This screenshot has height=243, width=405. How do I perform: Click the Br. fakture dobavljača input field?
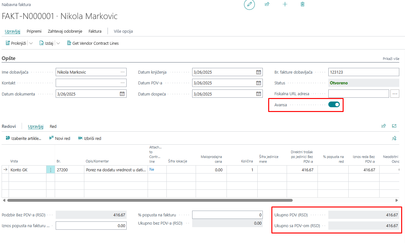[363, 72]
